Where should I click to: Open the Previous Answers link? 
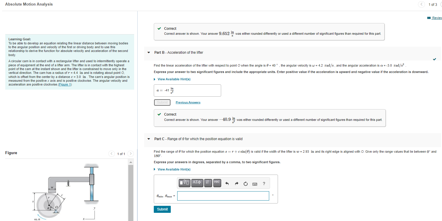click(x=188, y=102)
